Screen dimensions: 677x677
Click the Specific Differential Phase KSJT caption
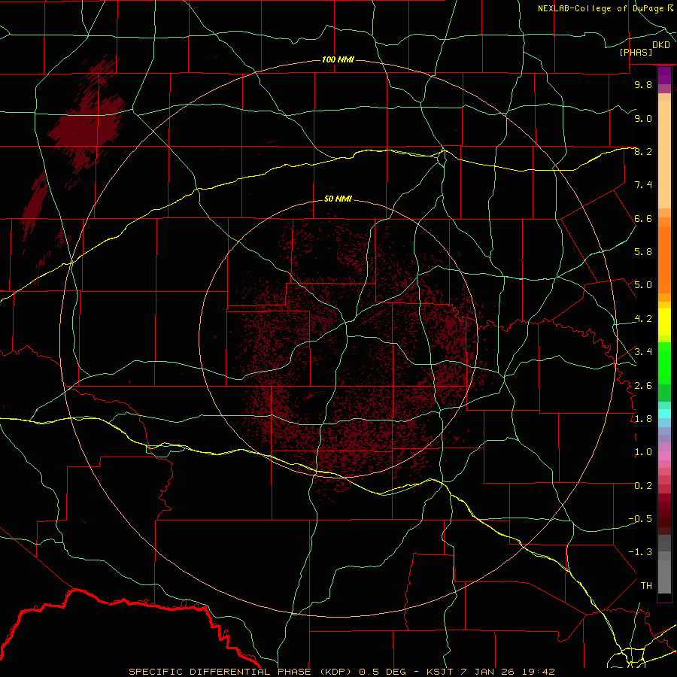tap(342, 672)
